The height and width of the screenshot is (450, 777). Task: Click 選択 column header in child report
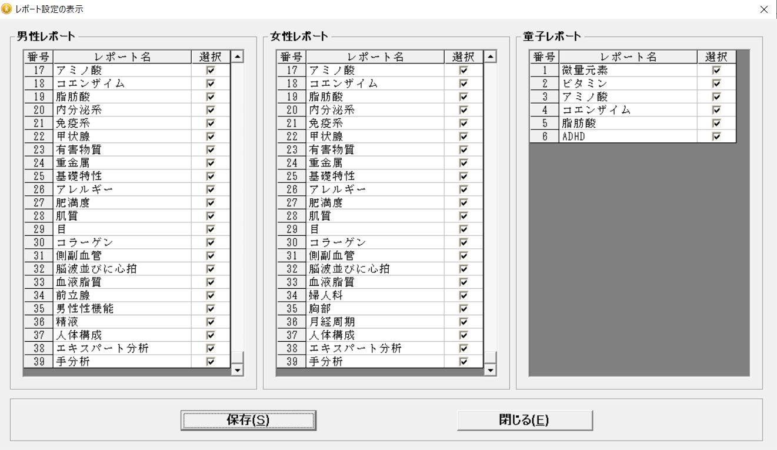click(716, 57)
